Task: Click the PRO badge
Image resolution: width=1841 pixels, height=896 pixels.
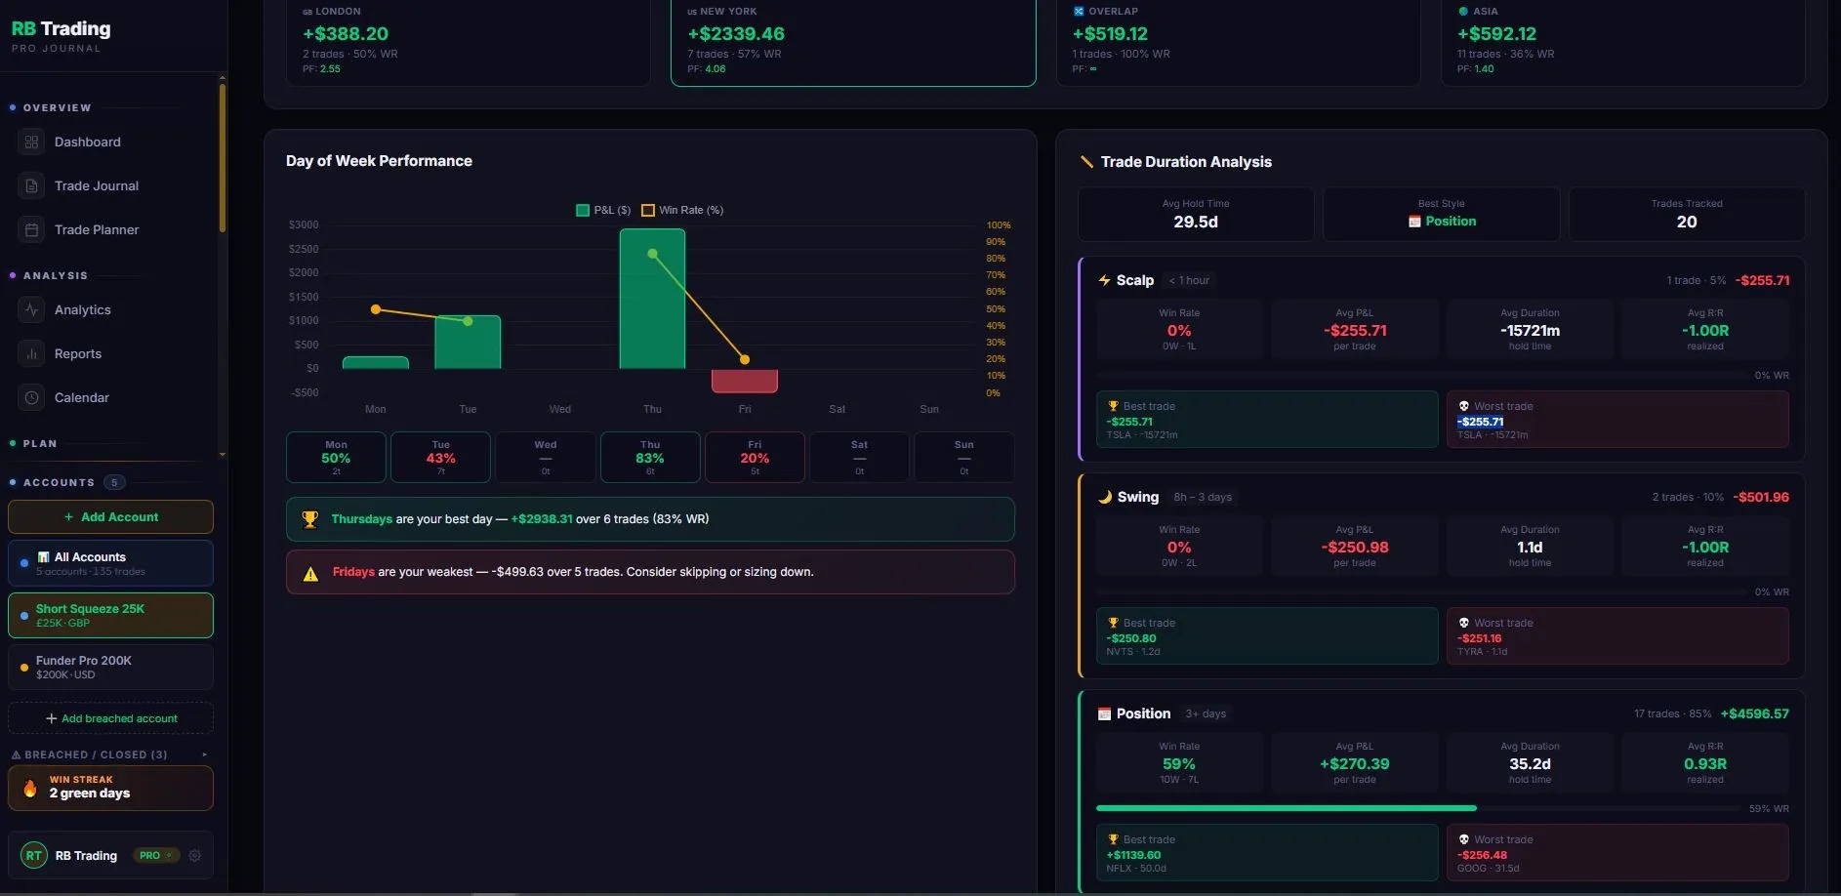Action: 156,855
